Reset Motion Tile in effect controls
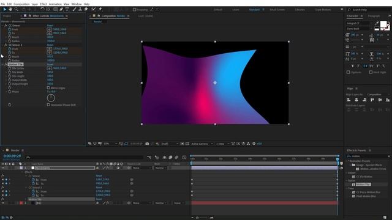The width and height of the screenshot is (392, 220). (x=50, y=64)
